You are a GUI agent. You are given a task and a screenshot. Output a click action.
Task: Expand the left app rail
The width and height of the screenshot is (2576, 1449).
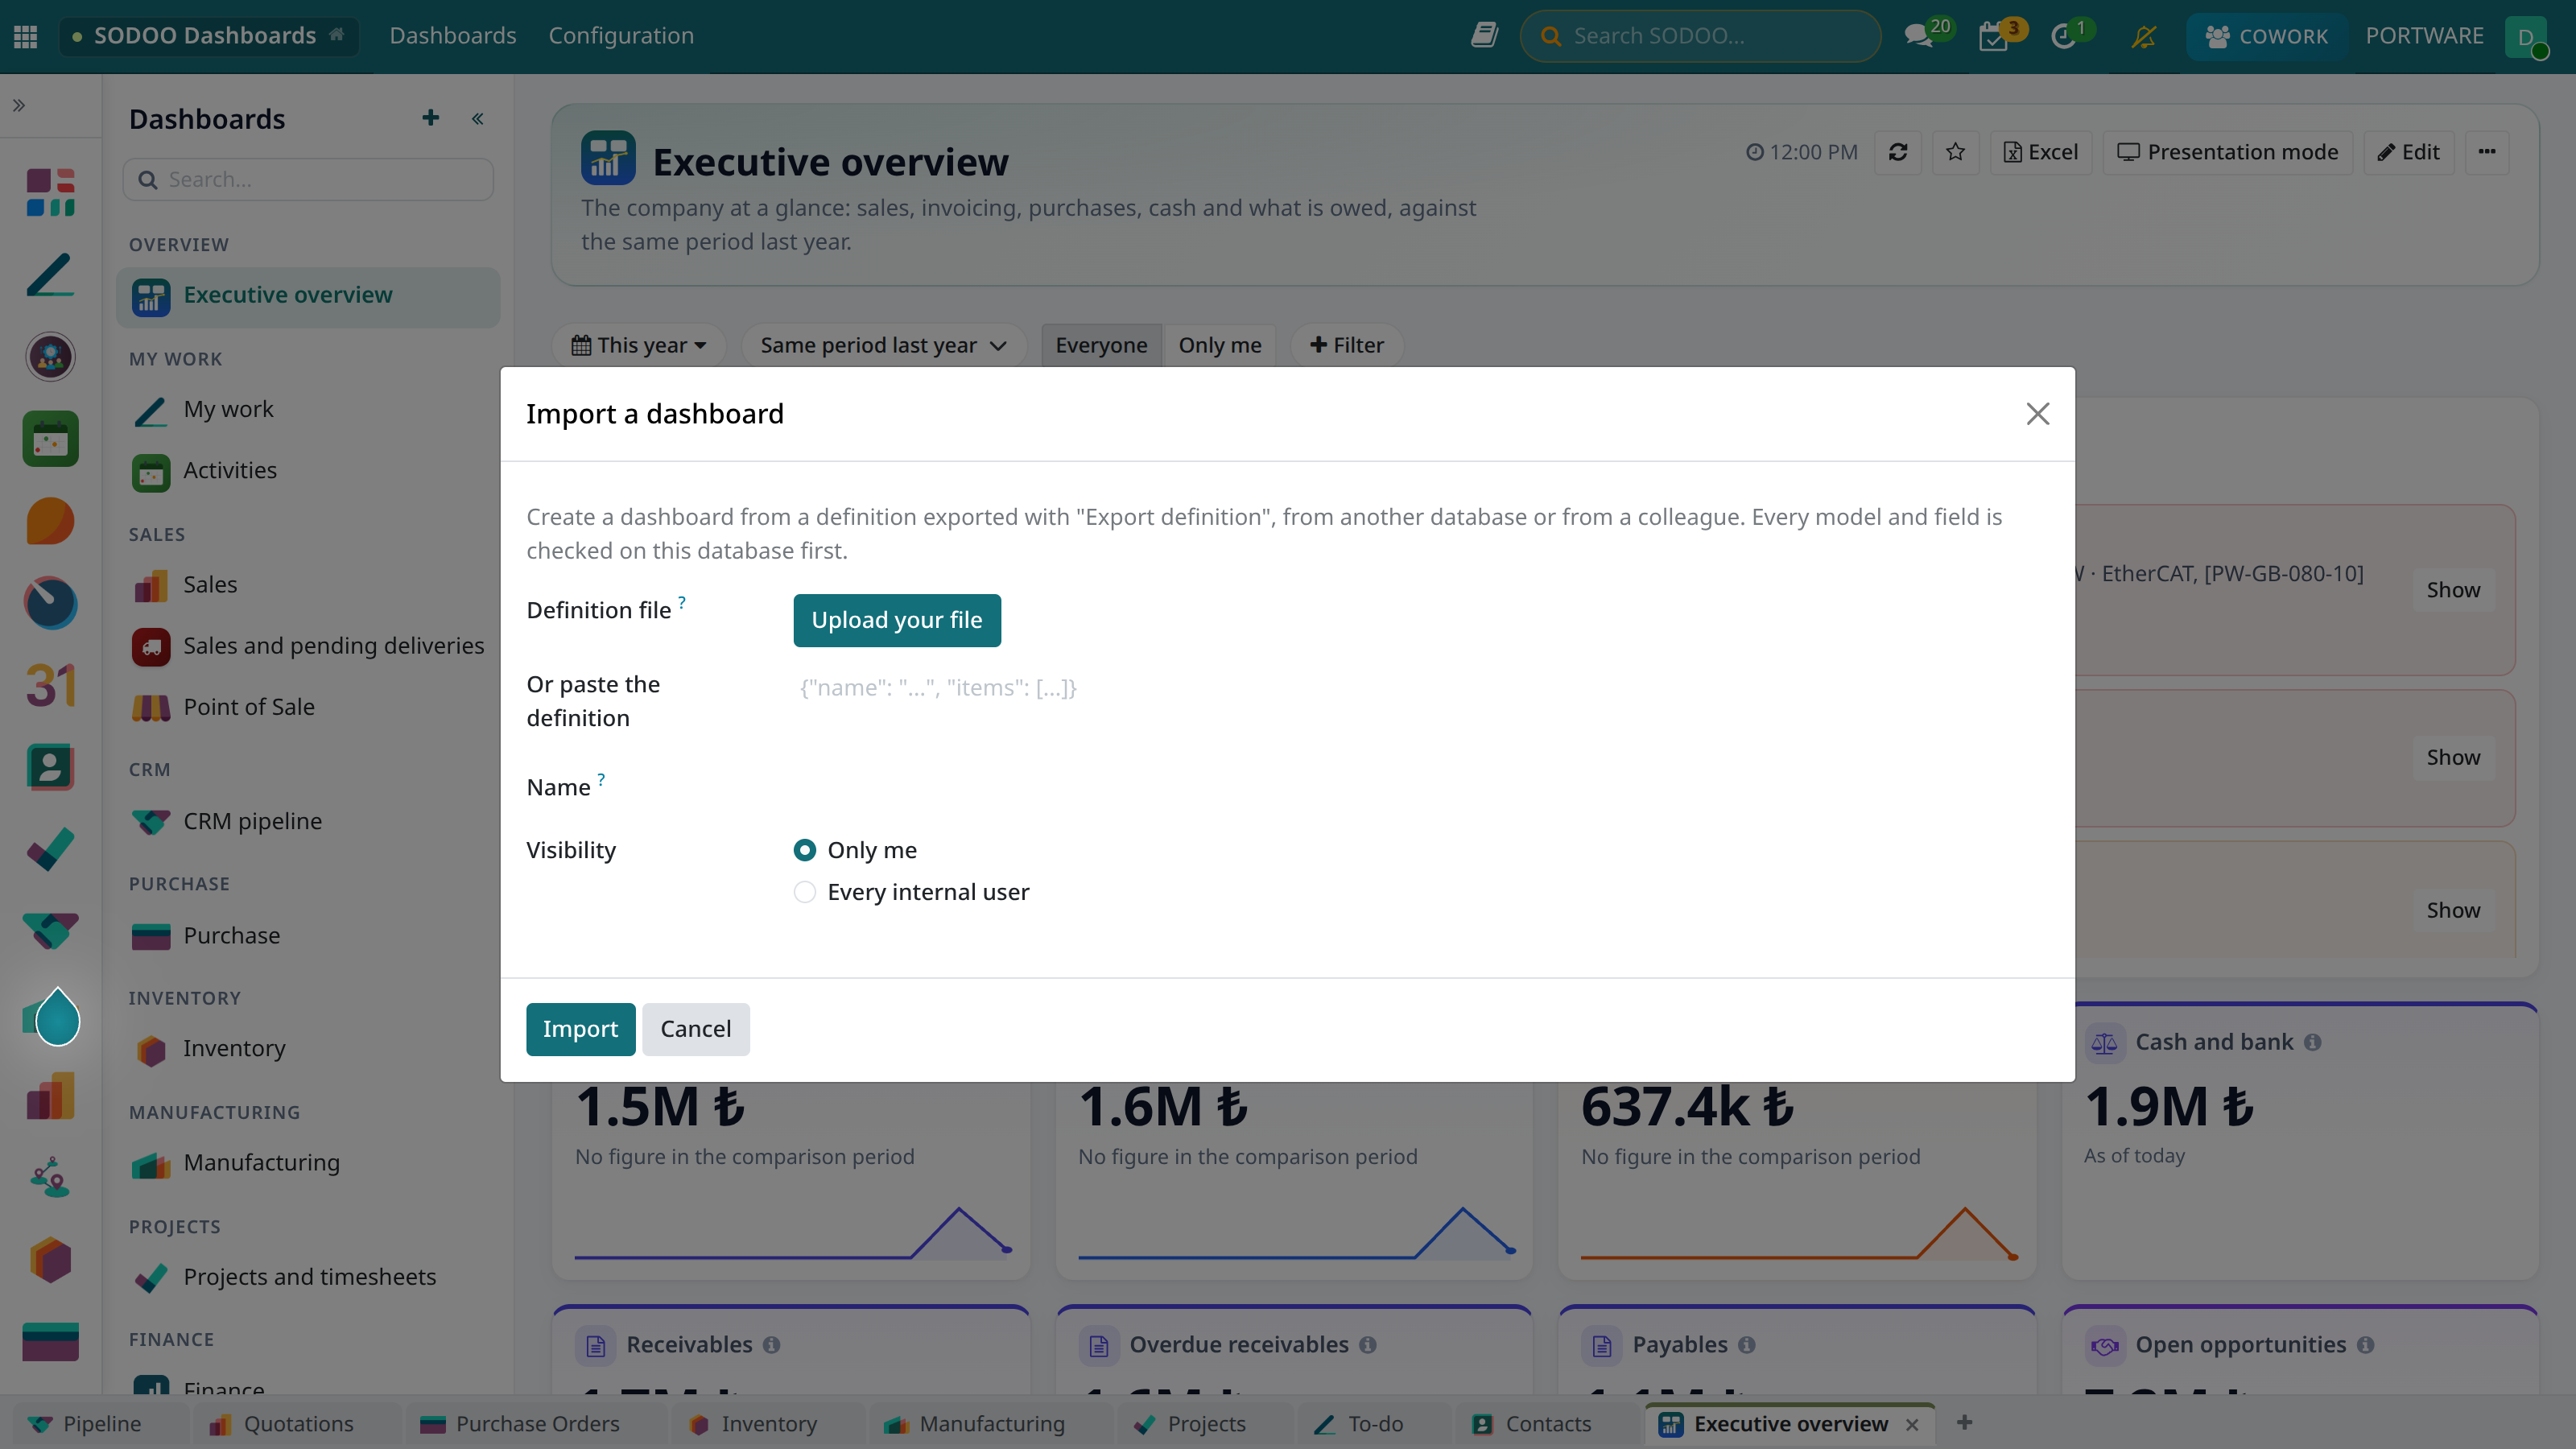click(19, 105)
